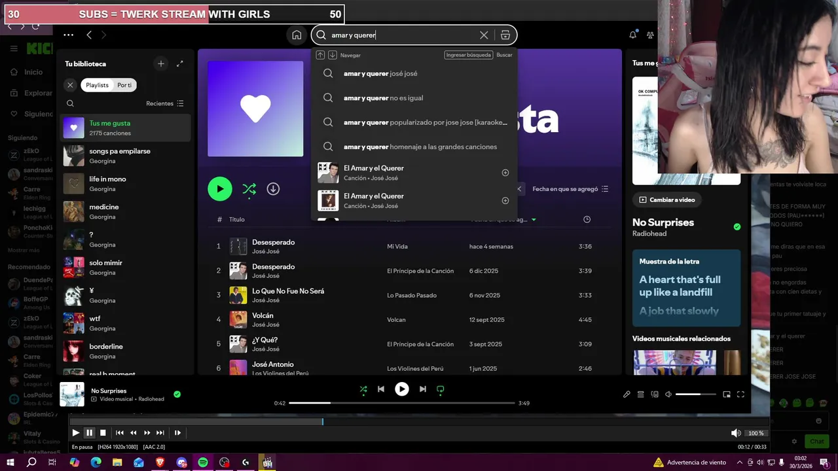The width and height of the screenshot is (838, 471).
Task: Open Recientes sort menu in library
Action: tap(165, 103)
